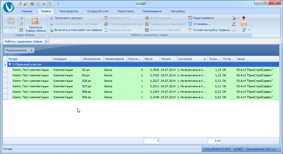The width and height of the screenshot is (283, 154).
Task: Click the Редактировать command
Action: (201, 18)
